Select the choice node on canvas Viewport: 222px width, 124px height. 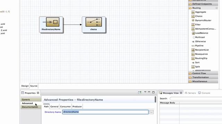coord(94,24)
